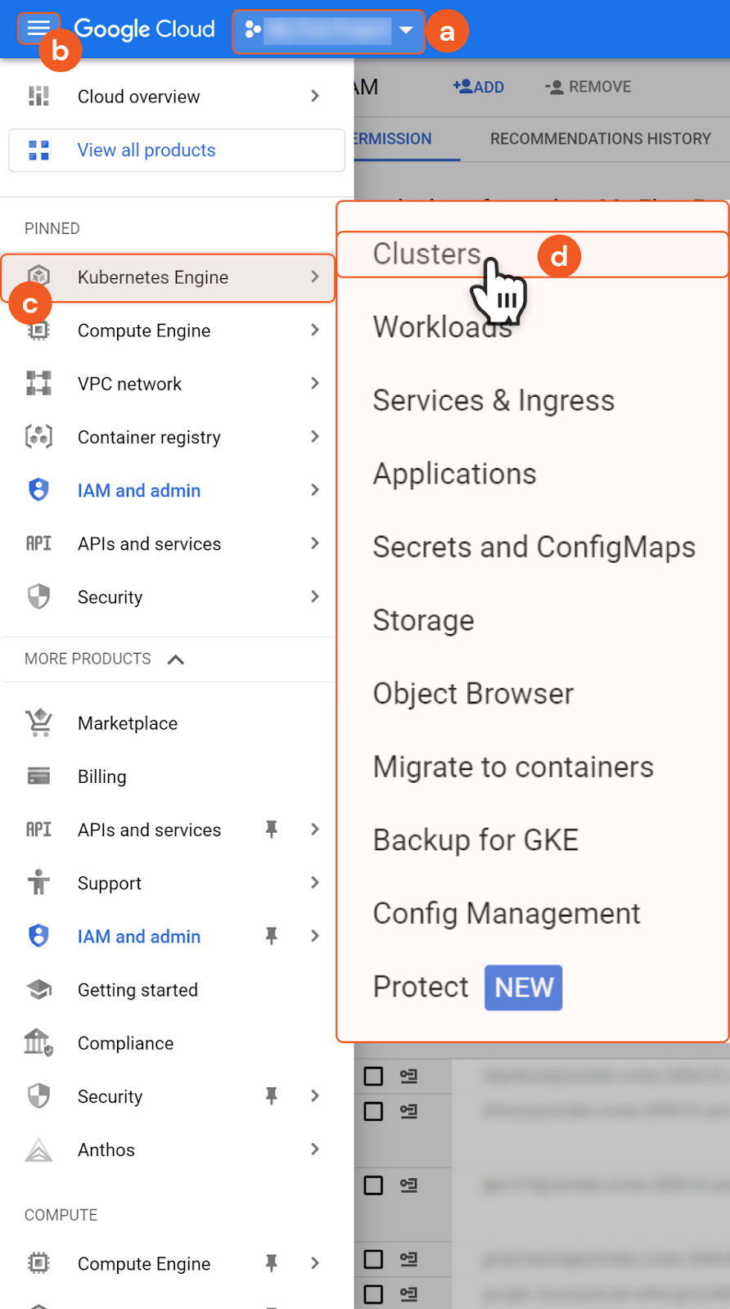730x1309 pixels.
Task: Click the Billing card icon
Action: click(38, 776)
